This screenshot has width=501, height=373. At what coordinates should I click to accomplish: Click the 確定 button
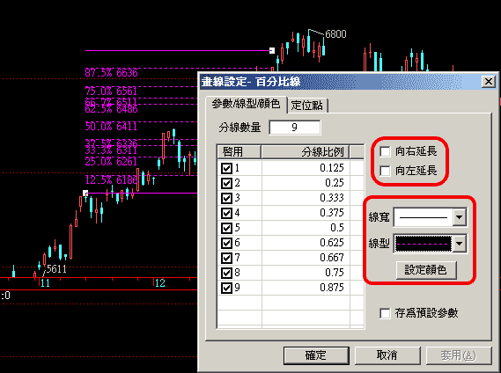pos(316,355)
